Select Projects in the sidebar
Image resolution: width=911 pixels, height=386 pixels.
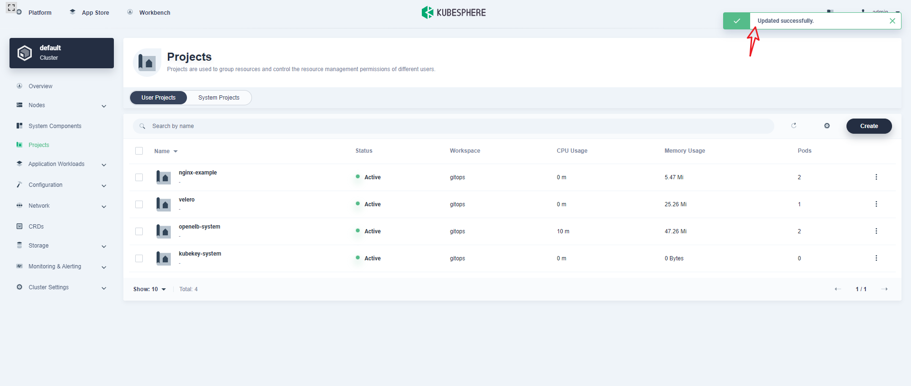(x=39, y=145)
